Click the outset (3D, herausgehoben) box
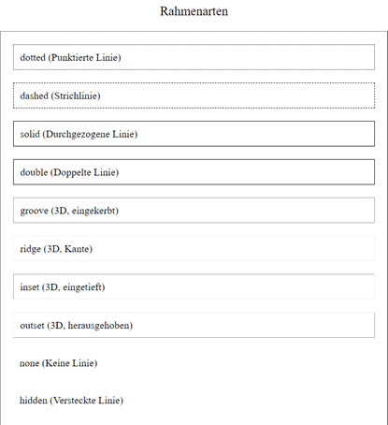The width and height of the screenshot is (388, 425). point(194,325)
